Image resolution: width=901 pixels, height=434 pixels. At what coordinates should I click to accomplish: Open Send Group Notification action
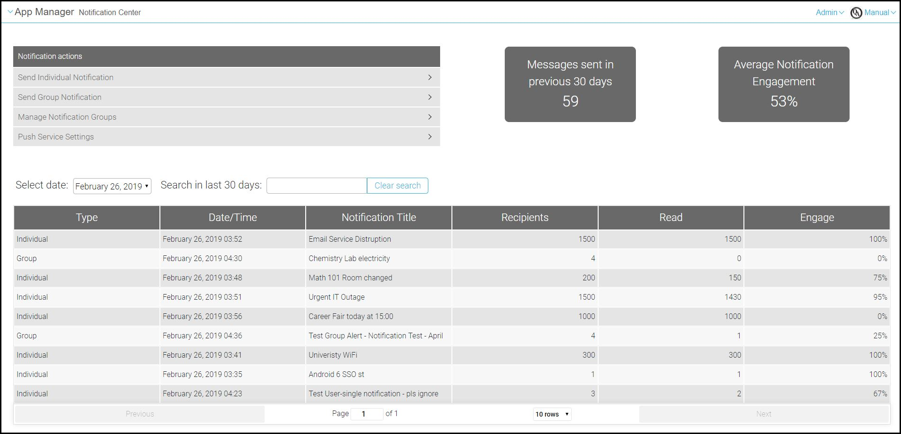point(226,97)
